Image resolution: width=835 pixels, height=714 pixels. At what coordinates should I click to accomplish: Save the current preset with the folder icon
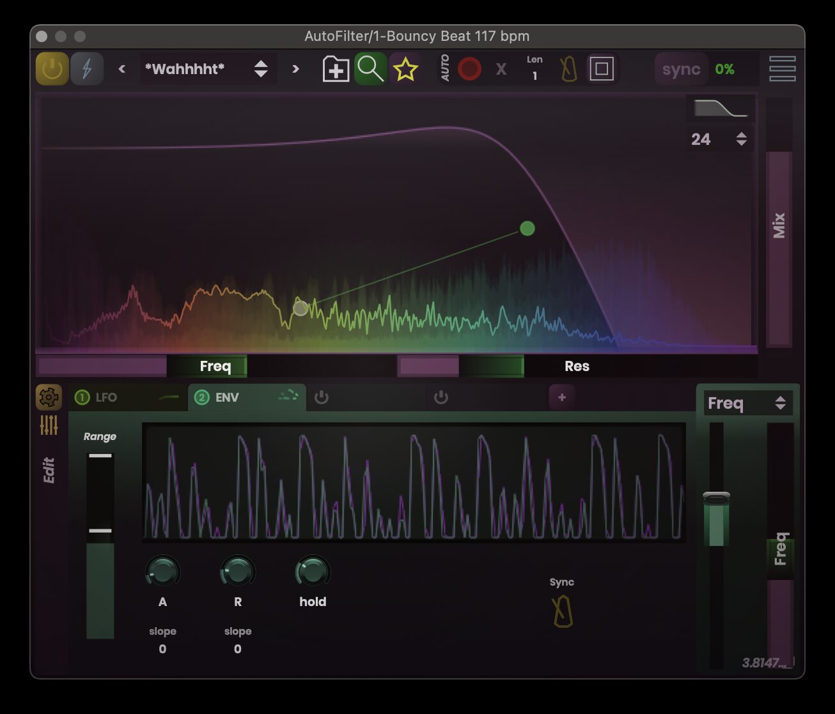coord(334,69)
